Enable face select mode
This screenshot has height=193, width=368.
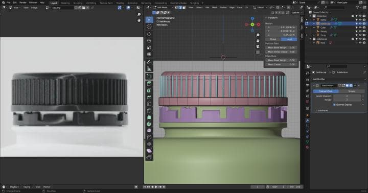click(184, 8)
